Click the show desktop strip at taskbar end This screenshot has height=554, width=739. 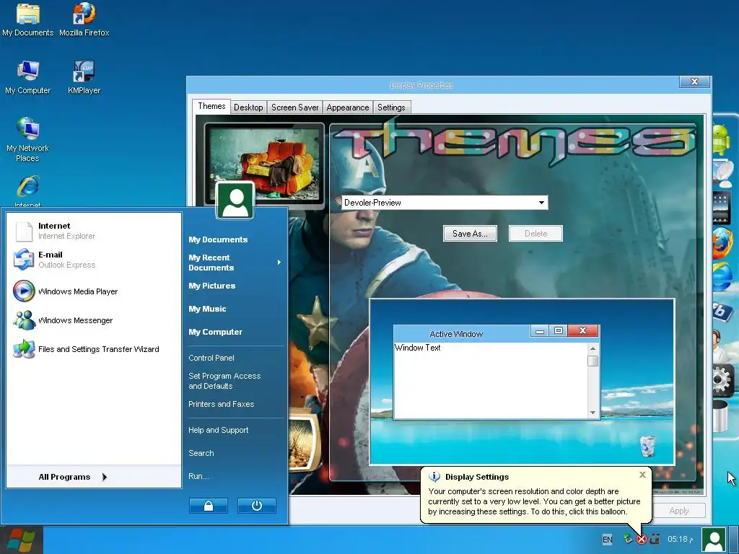tap(734, 540)
